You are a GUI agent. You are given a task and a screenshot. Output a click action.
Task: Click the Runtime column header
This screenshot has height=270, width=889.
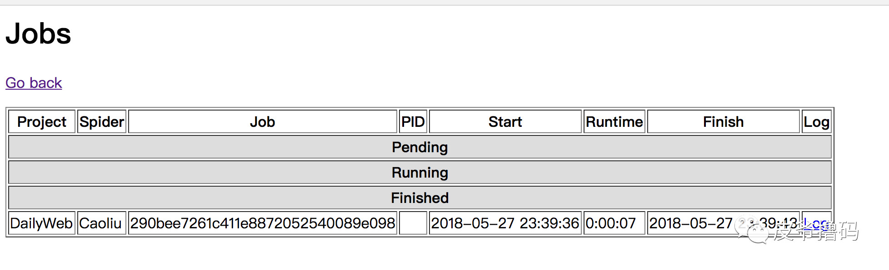pos(614,121)
